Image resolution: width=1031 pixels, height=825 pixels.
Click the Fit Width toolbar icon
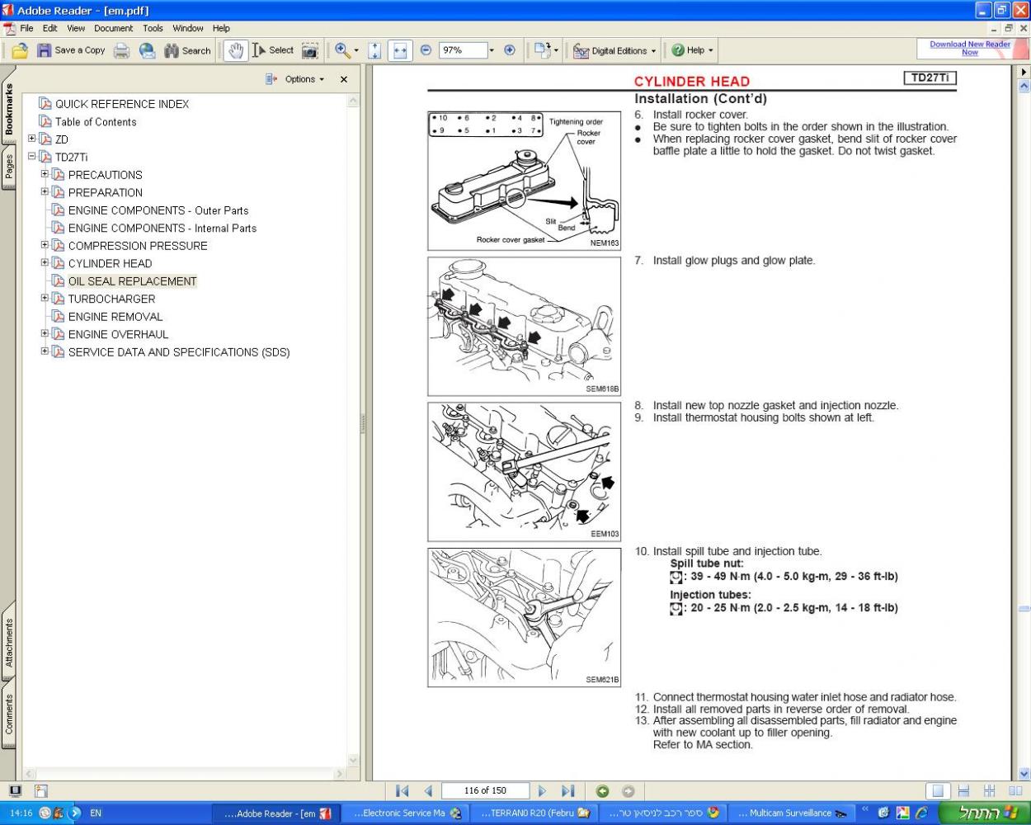pos(400,50)
